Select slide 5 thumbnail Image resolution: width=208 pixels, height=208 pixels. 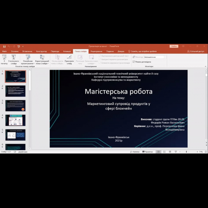[15, 135]
